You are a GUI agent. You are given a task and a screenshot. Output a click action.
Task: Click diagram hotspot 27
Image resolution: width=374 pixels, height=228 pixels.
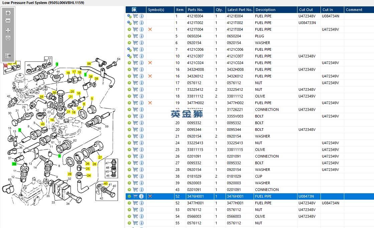pyautogui.click(x=100, y=158)
